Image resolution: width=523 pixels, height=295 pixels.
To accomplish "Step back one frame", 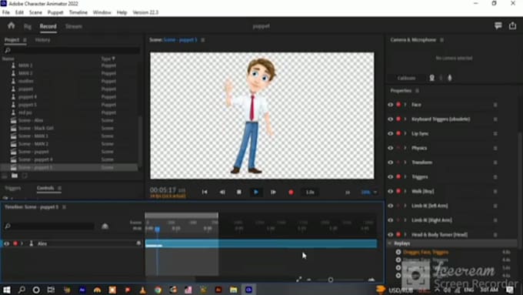I will point(222,192).
